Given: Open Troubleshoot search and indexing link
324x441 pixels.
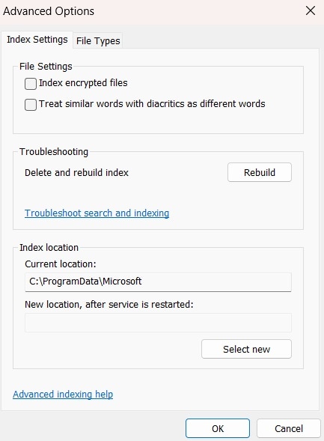Looking at the screenshot, I should tap(97, 213).
